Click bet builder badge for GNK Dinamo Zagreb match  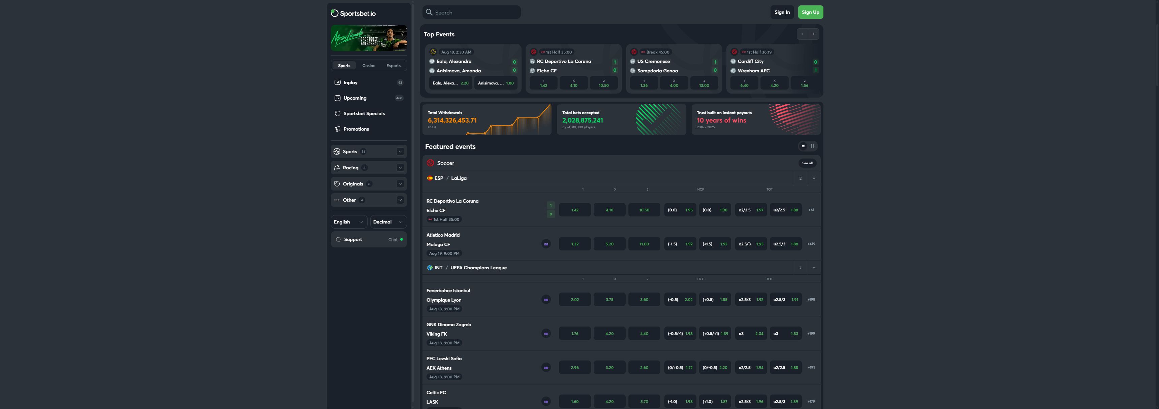tap(546, 334)
